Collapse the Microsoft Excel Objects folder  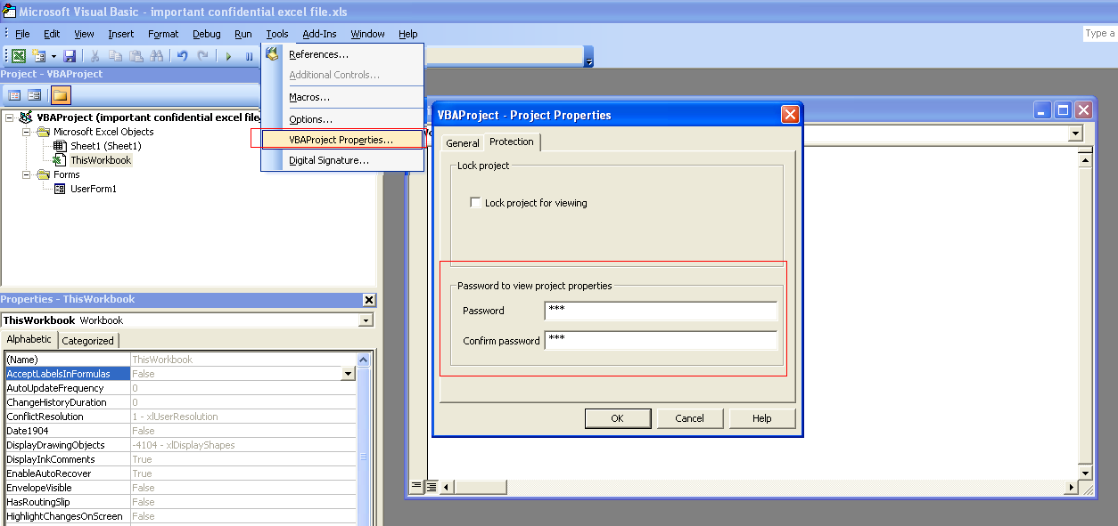pyautogui.click(x=27, y=131)
